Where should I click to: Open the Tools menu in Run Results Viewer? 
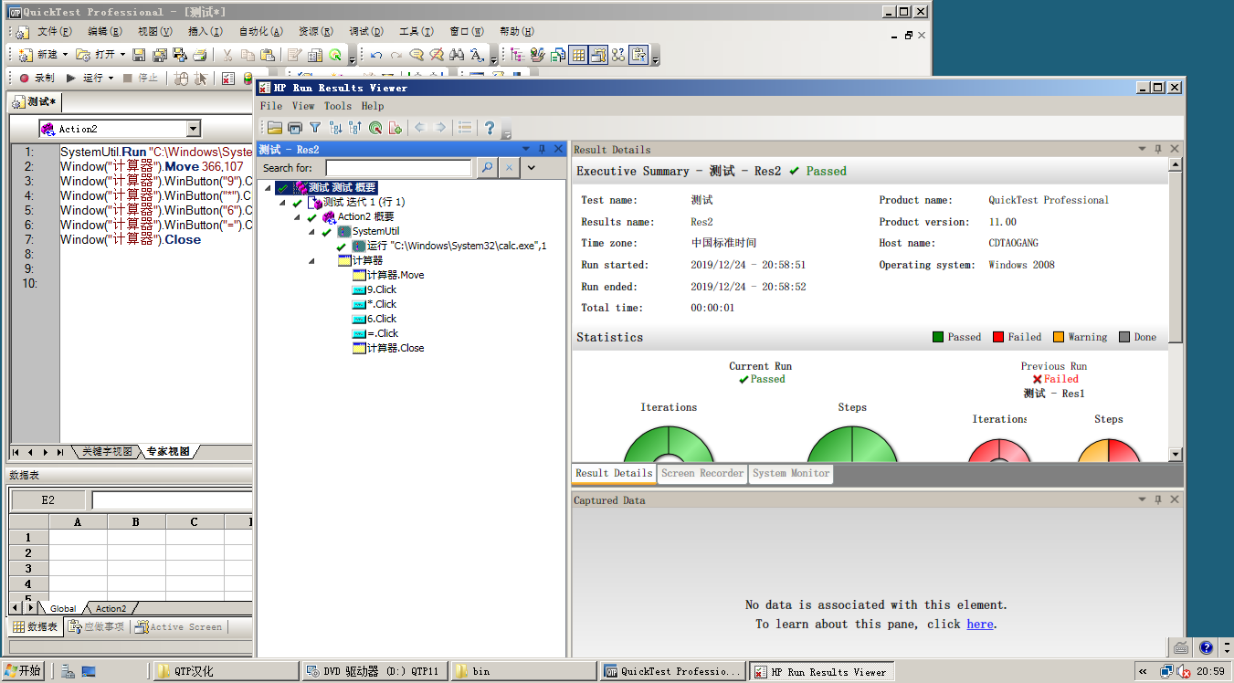pos(338,106)
